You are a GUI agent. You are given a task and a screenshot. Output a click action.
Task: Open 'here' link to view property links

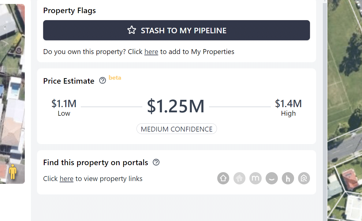tap(66, 179)
